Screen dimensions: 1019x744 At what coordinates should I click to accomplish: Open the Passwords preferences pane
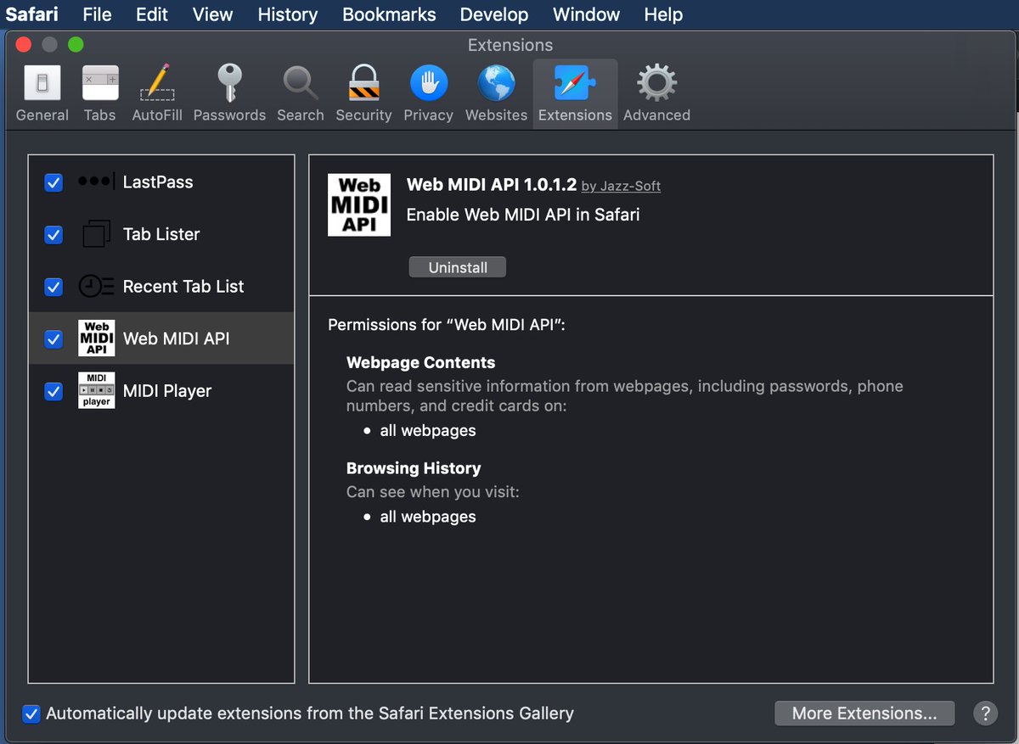[x=229, y=93]
